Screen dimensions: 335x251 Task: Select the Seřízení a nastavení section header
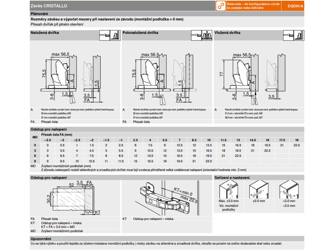(232, 177)
